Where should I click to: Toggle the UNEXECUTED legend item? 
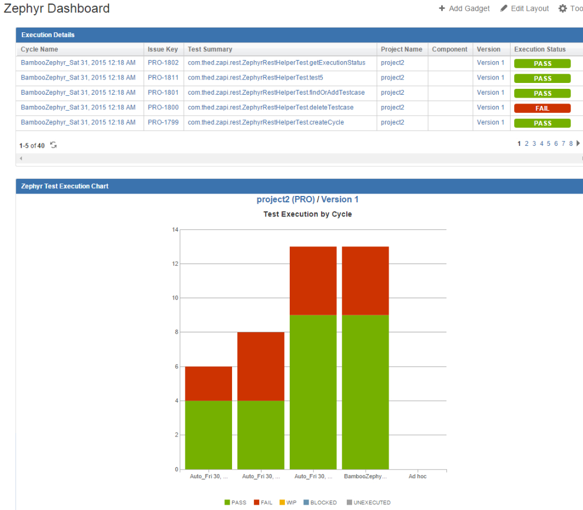(367, 502)
